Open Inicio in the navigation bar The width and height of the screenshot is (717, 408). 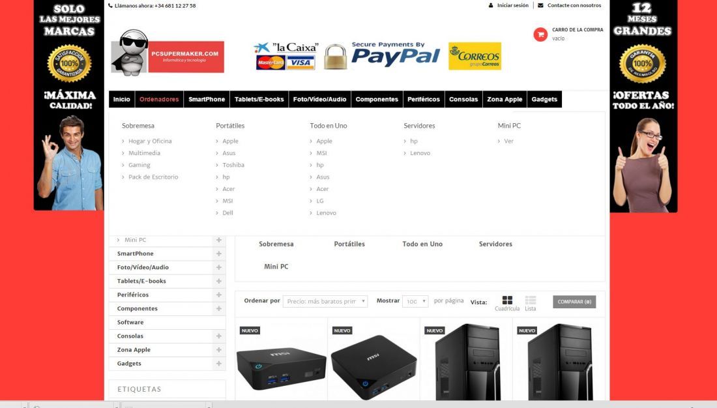click(122, 99)
